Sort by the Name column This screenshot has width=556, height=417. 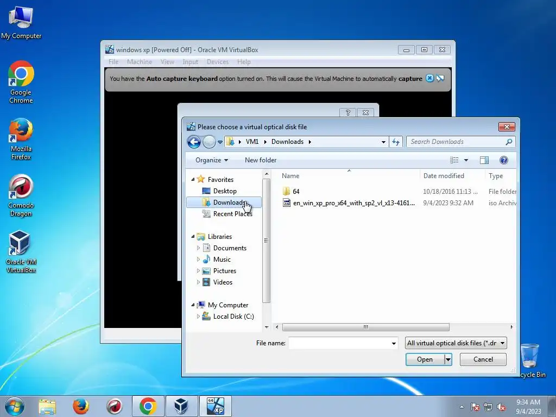pos(291,176)
